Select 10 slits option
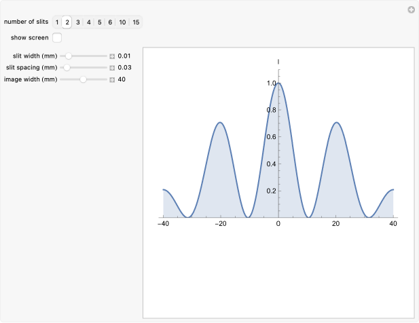 (122, 22)
